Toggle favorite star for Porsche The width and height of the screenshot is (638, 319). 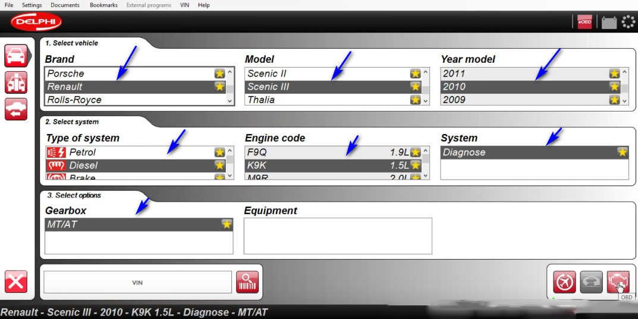point(220,74)
